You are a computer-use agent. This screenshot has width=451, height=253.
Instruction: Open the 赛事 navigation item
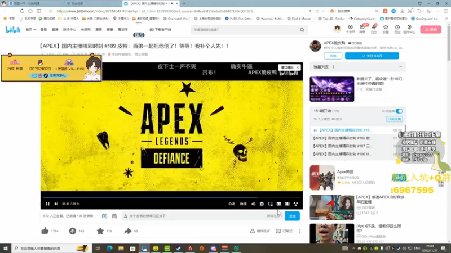pyautogui.click(x=110, y=30)
